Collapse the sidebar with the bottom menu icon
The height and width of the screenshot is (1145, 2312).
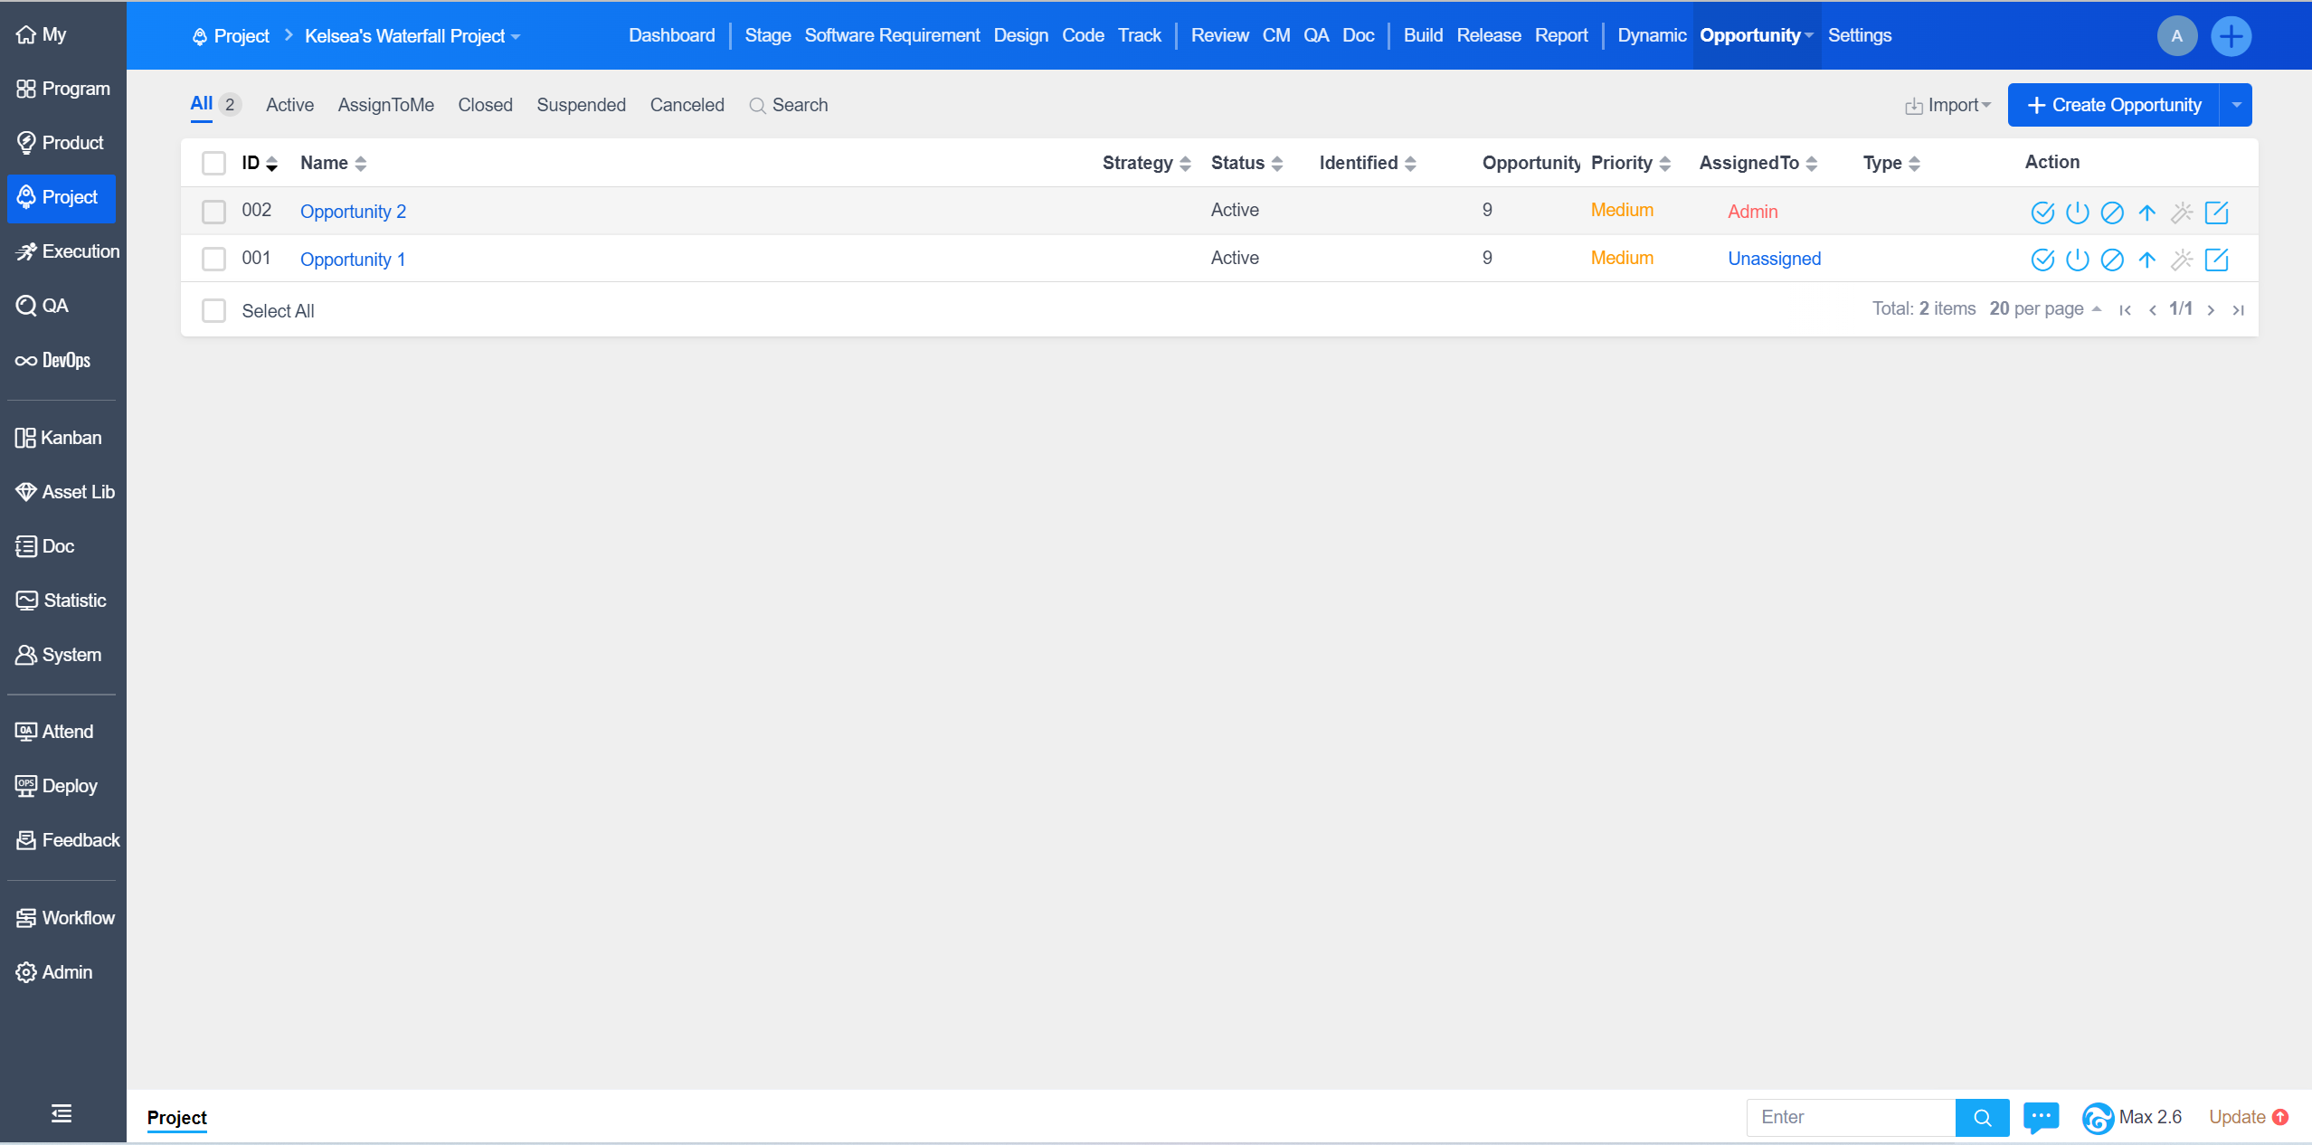click(x=62, y=1113)
